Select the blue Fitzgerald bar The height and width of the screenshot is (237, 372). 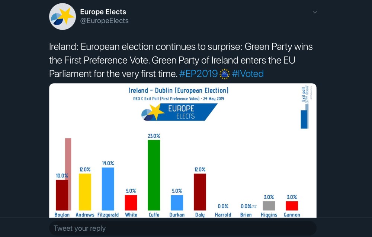(x=108, y=189)
